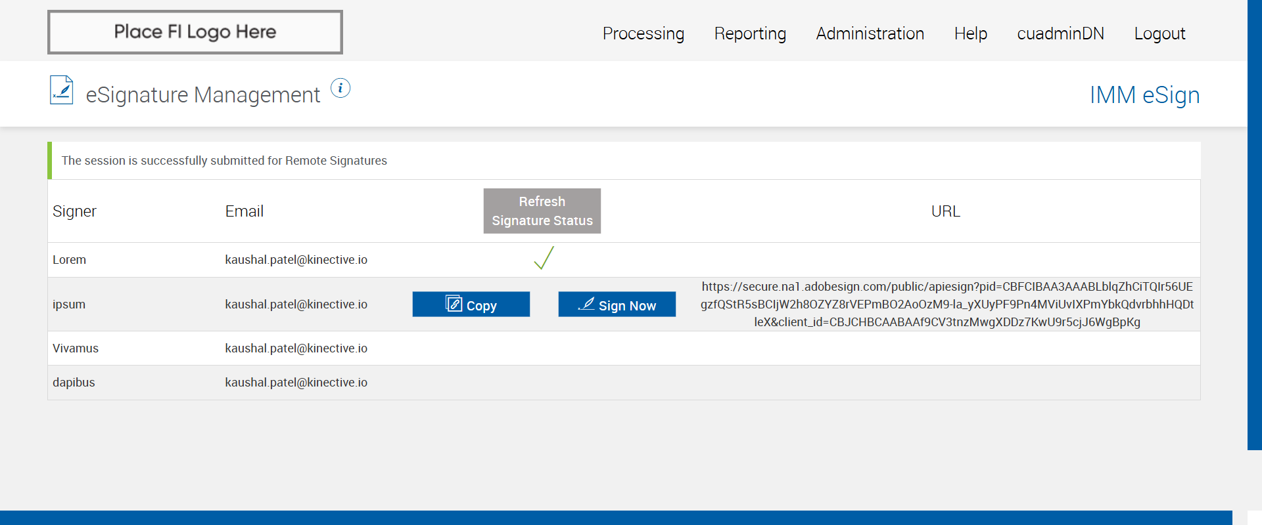The height and width of the screenshot is (525, 1262).
Task: Click the email in Lorem's row
Action: 296,260
